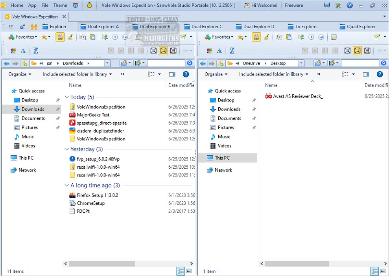389x276 pixels.
Task: Click the copy icon in left pane toolbar
Action: [83, 37]
